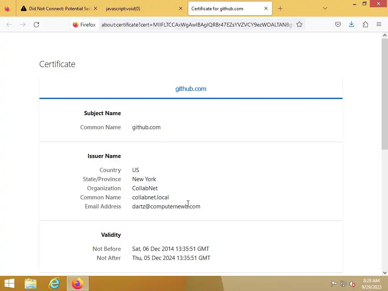Close the Certificate for github.com tab
The height and width of the screenshot is (291, 388).
pos(266,9)
